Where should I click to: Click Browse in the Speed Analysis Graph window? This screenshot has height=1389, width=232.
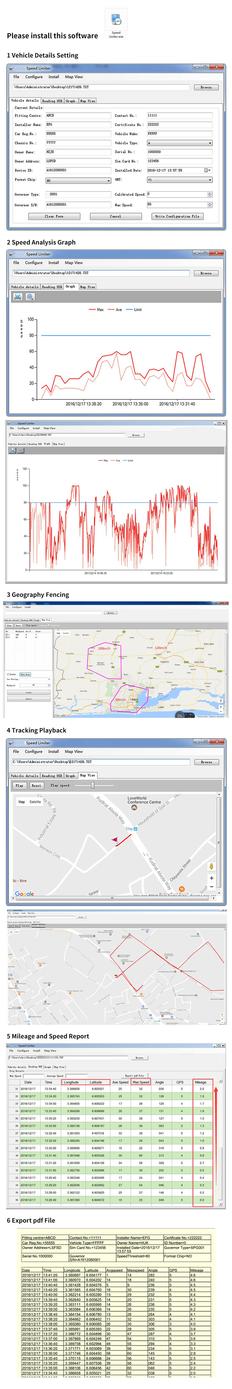[x=206, y=273]
